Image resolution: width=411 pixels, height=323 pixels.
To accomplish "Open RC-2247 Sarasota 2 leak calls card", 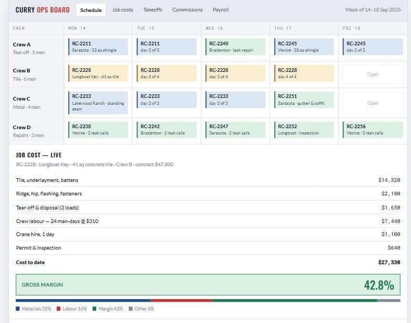I will [x=235, y=130].
